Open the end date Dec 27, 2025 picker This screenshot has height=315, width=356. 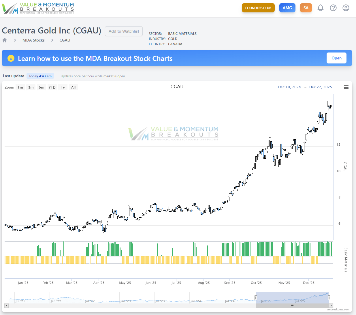pyautogui.click(x=320, y=87)
